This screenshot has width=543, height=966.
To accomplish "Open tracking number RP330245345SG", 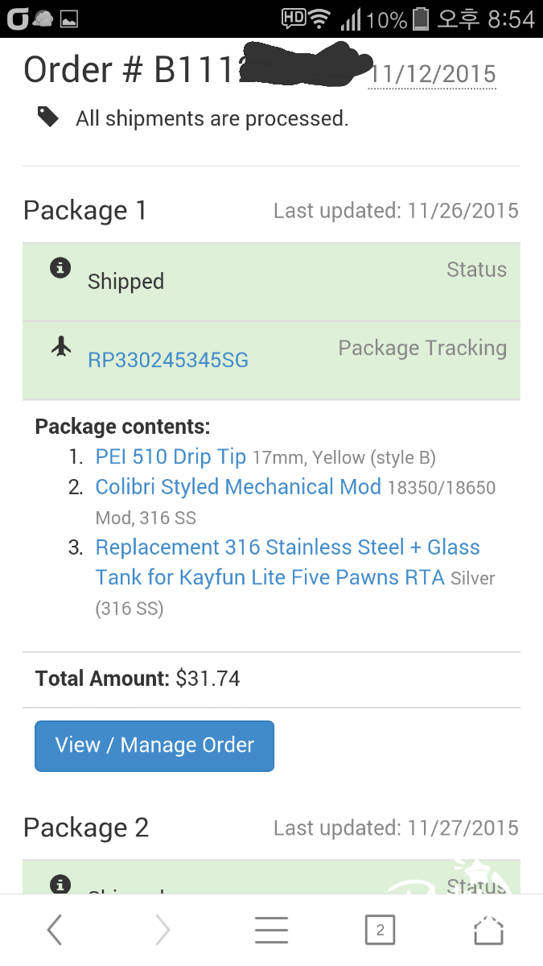I will pos(168,360).
